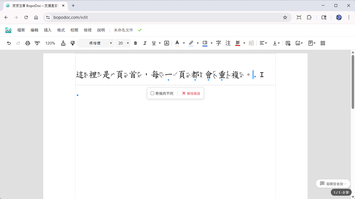355x199 pixels.
Task: Close the 波波注音 BopoDoc browser tab
Action: [64, 6]
